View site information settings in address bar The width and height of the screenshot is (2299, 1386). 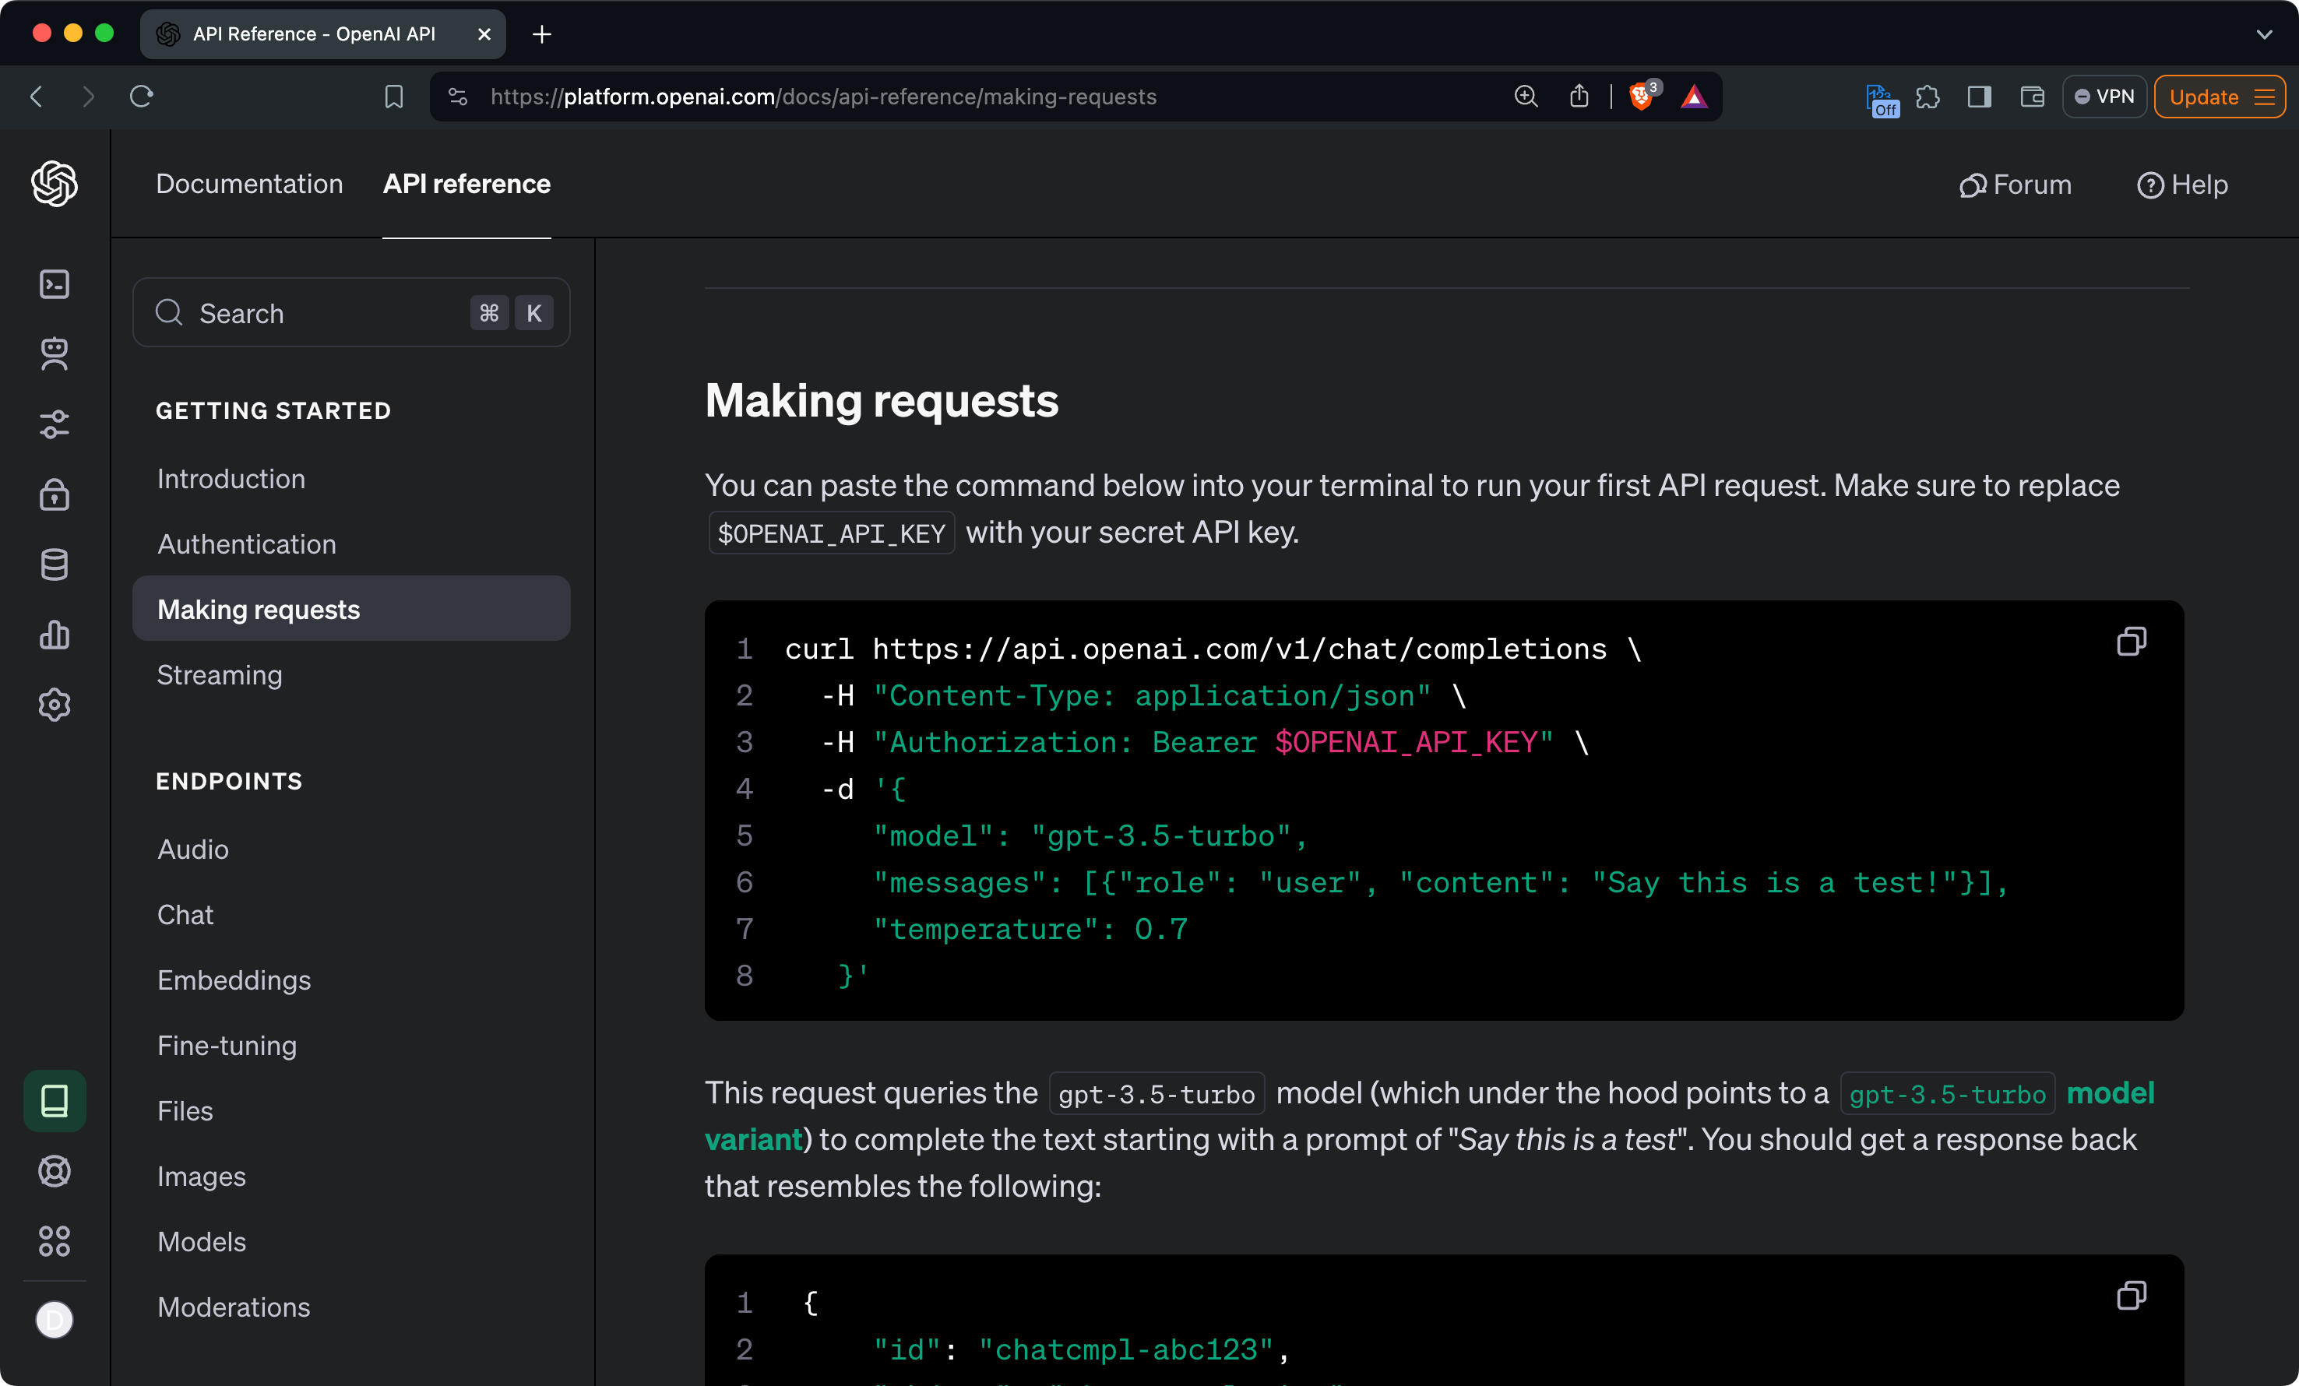pyautogui.click(x=457, y=97)
